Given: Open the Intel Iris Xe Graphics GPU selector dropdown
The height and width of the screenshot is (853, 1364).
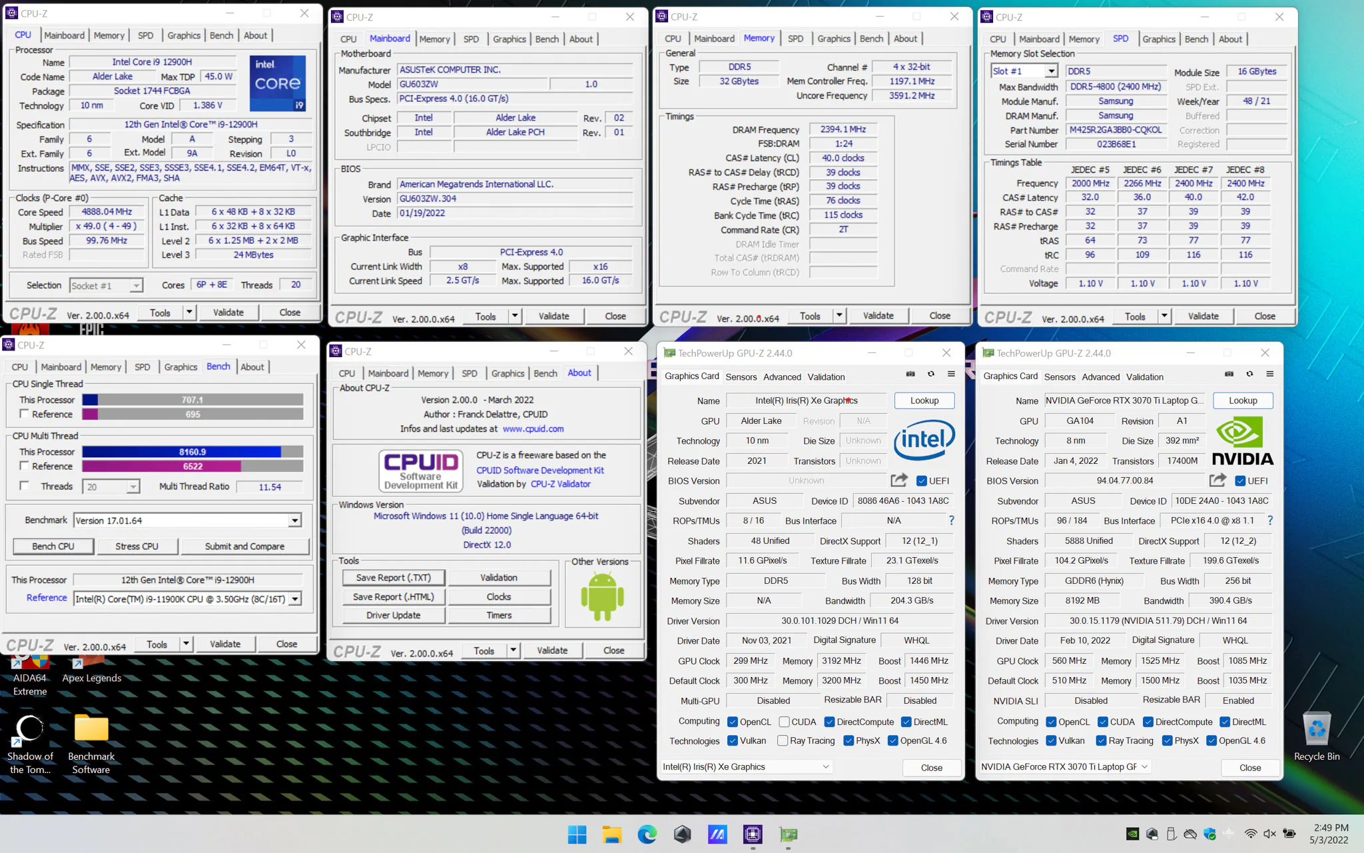Looking at the screenshot, I should point(747,767).
